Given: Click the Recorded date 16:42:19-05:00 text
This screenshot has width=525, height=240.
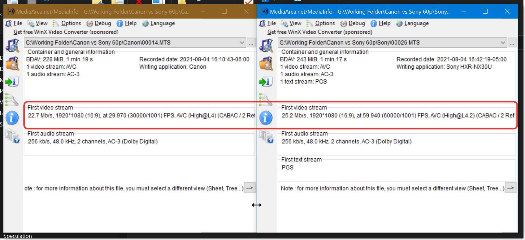Looking at the screenshot, I should (x=452, y=59).
